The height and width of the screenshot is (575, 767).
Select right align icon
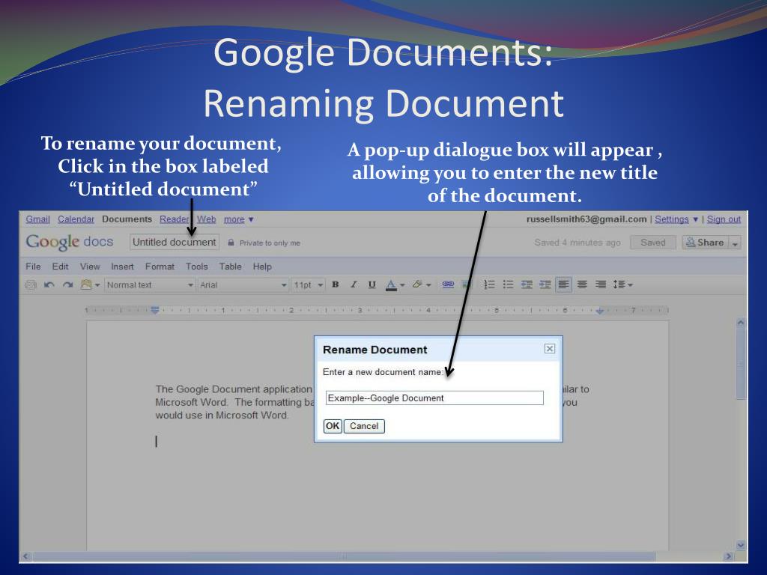tap(601, 285)
